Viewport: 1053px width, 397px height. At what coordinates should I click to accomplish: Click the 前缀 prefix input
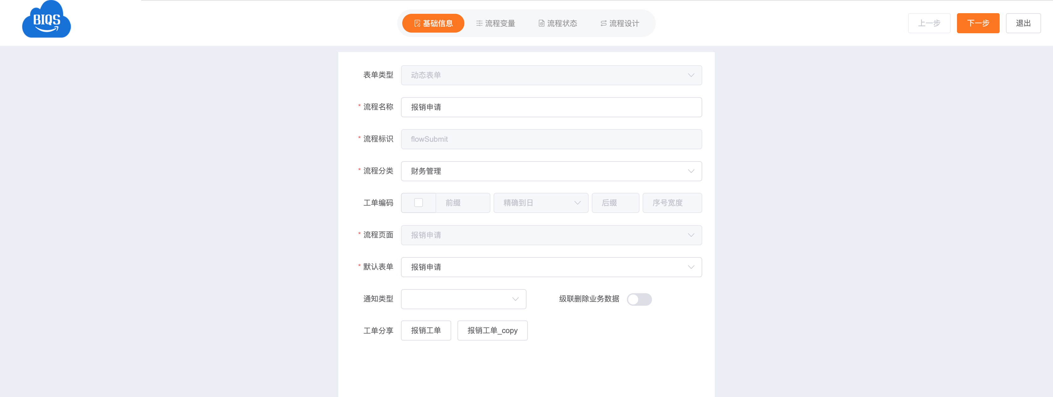pyautogui.click(x=463, y=203)
